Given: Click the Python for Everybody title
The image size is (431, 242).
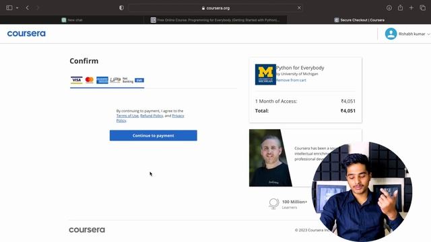Looking at the screenshot, I should pos(300,68).
